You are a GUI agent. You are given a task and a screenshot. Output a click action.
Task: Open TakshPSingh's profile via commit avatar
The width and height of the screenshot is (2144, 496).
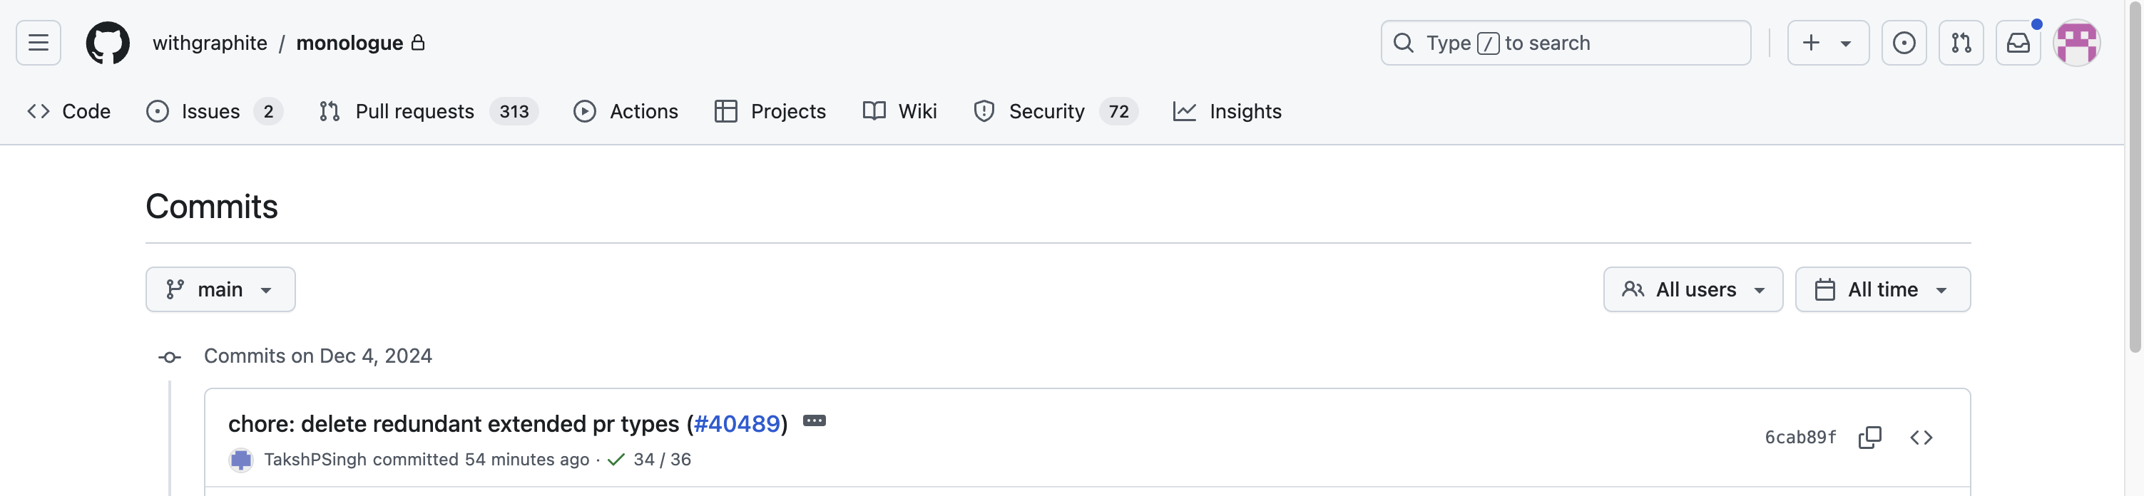point(240,460)
